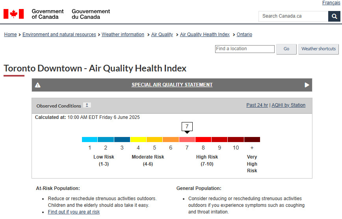Click the maroon 10+ color block
The height and width of the screenshot is (219, 342).
[x=252, y=139]
